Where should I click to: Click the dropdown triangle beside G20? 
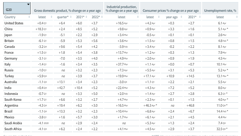point(28,4)
